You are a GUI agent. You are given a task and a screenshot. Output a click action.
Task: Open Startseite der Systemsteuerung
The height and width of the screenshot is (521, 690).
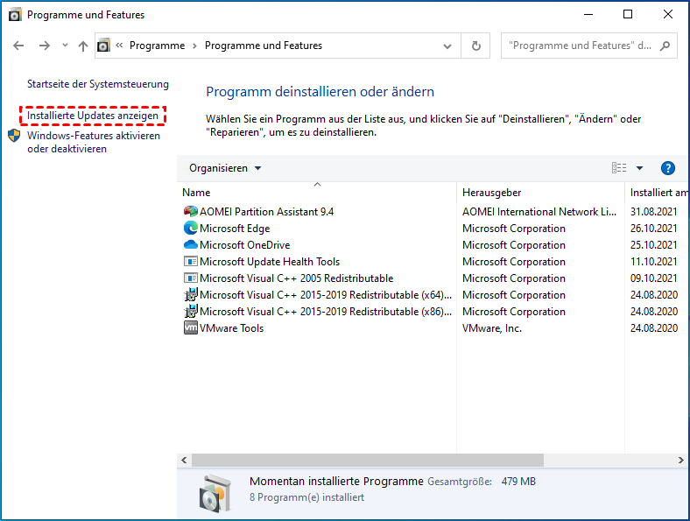point(98,84)
